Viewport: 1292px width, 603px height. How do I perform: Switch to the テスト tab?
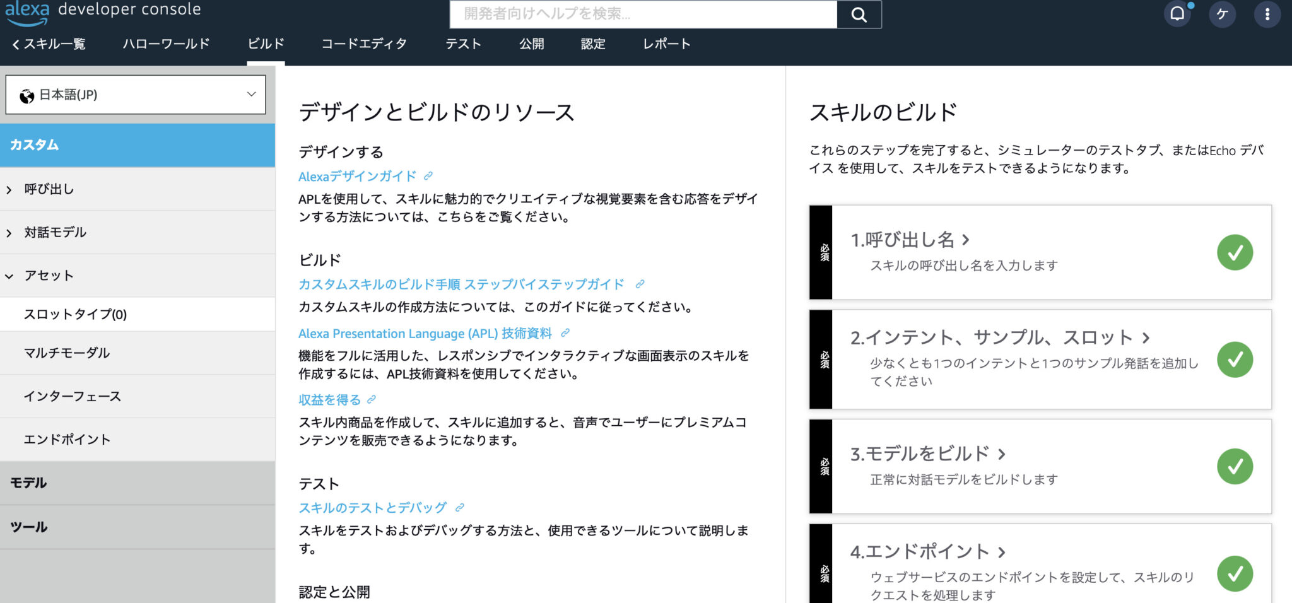tap(464, 44)
